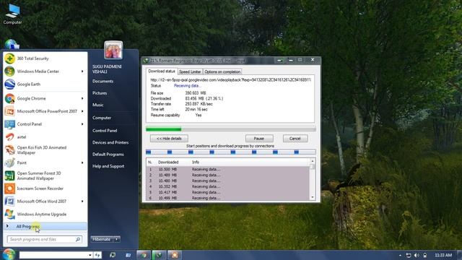Launch the airtel program icon
Screen dimensions: 462x260
[9, 137]
